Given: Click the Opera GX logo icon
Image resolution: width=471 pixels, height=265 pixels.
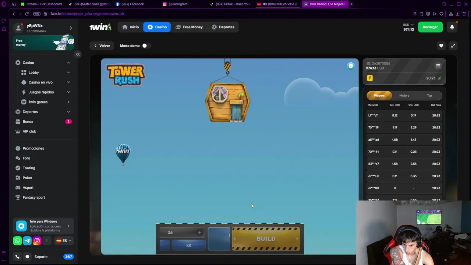Looking at the screenshot, I should (x=4, y=4).
